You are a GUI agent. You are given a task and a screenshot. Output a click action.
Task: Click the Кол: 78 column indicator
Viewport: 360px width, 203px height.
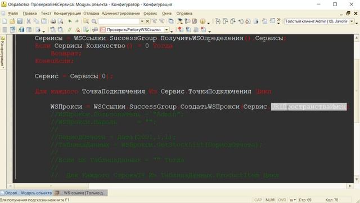pyautogui.click(x=332, y=200)
